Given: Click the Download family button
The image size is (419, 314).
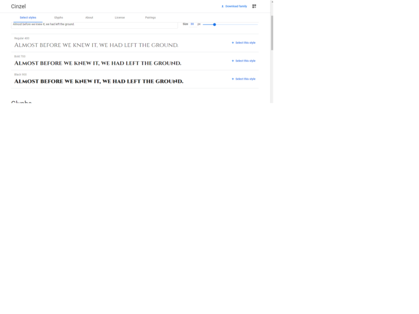Looking at the screenshot, I should pyautogui.click(x=234, y=6).
